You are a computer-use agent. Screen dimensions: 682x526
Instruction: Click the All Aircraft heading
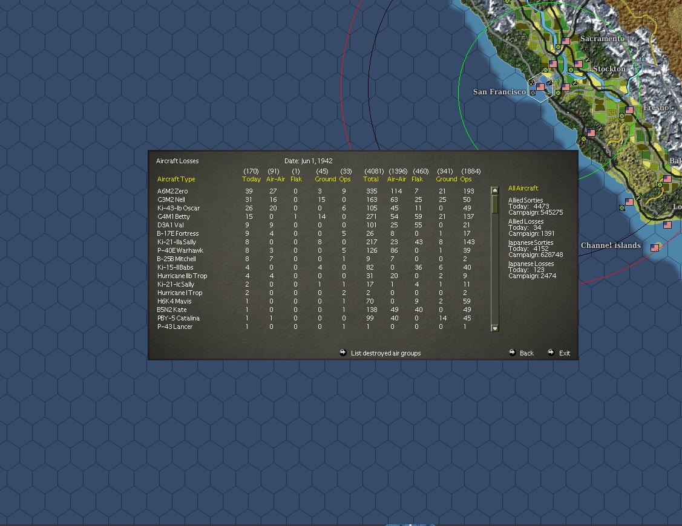(x=524, y=188)
